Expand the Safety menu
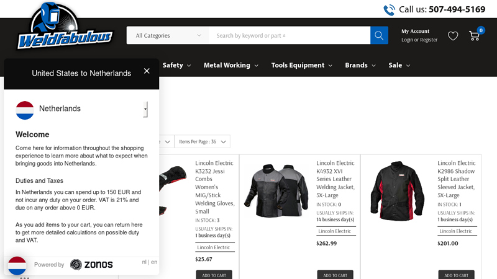This screenshot has height=279, width=497. pos(176,65)
